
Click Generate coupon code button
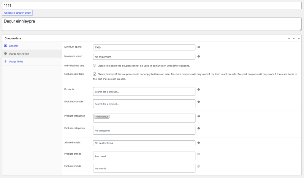pyautogui.click(x=17, y=13)
